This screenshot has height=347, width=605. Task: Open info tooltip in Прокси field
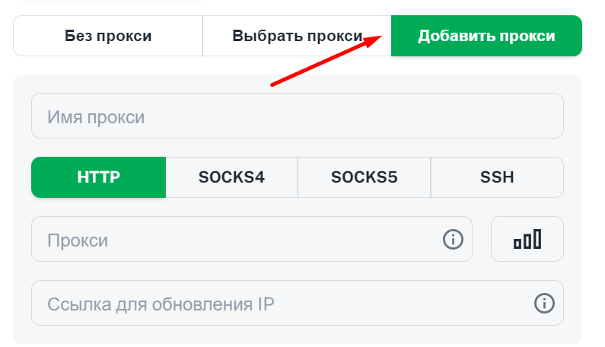click(x=453, y=239)
